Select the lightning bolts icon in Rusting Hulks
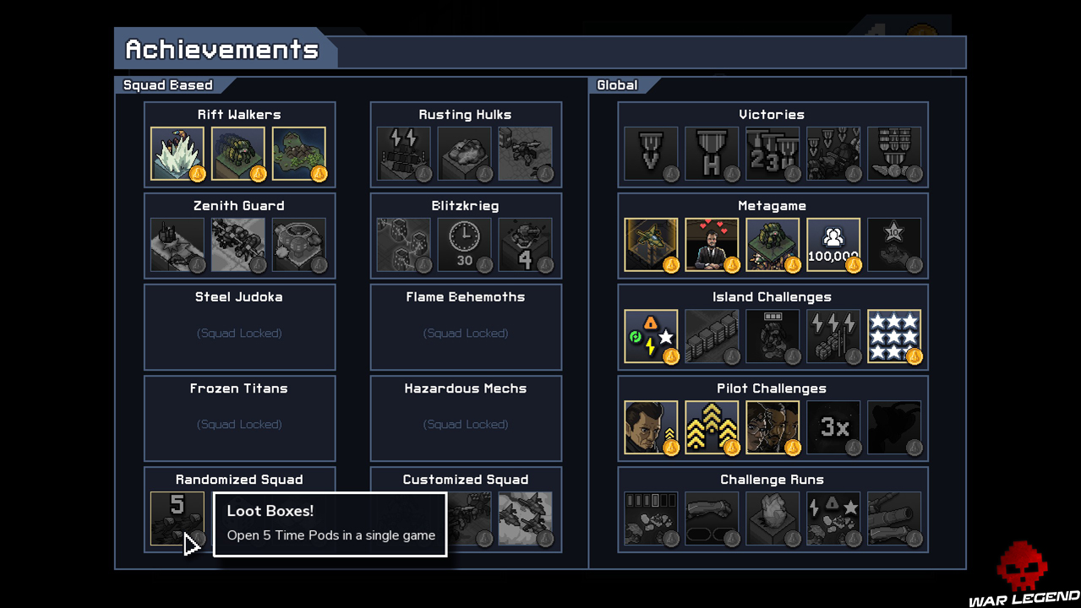This screenshot has height=608, width=1081. pos(404,154)
